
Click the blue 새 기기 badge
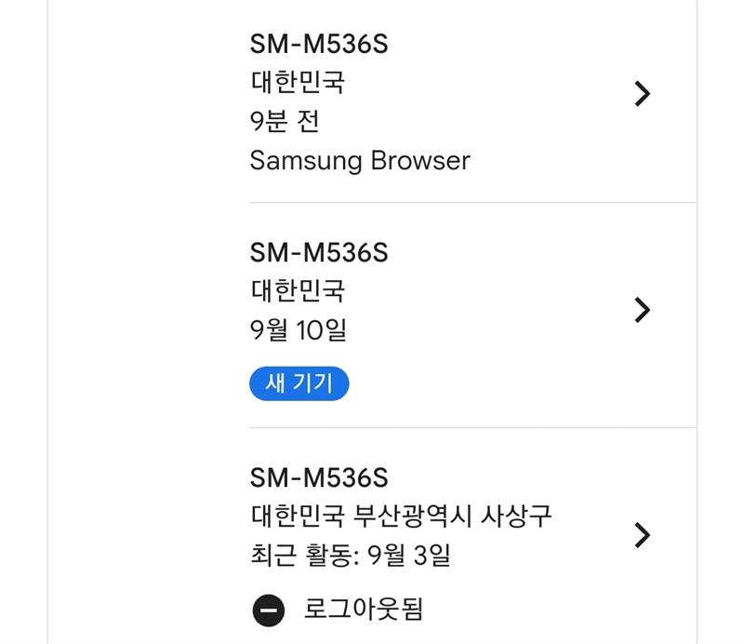(x=299, y=383)
